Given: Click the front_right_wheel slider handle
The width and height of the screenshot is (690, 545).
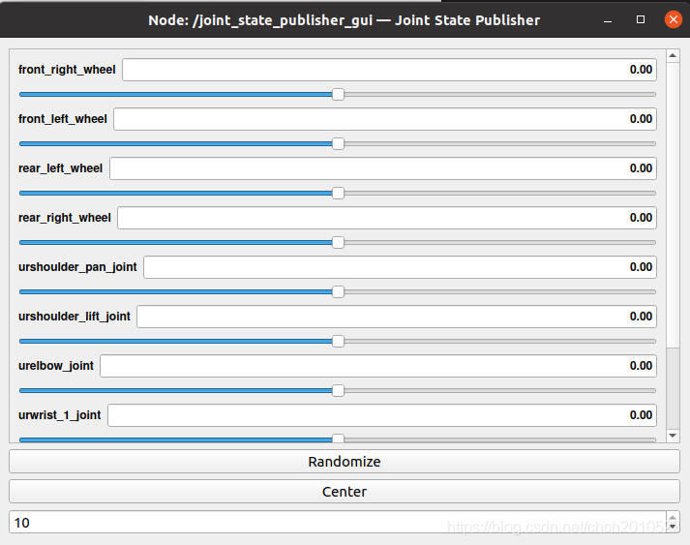Looking at the screenshot, I should (338, 94).
